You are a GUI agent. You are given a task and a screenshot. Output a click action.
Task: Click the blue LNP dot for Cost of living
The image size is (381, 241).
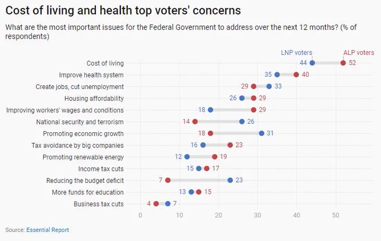[312, 63]
